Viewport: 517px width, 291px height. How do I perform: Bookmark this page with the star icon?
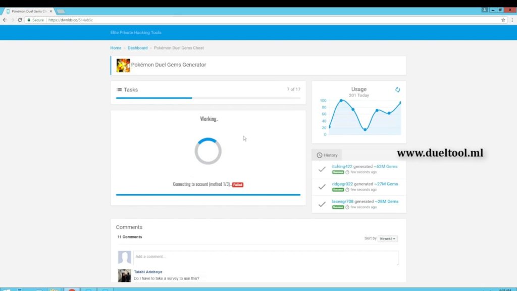coord(503,20)
